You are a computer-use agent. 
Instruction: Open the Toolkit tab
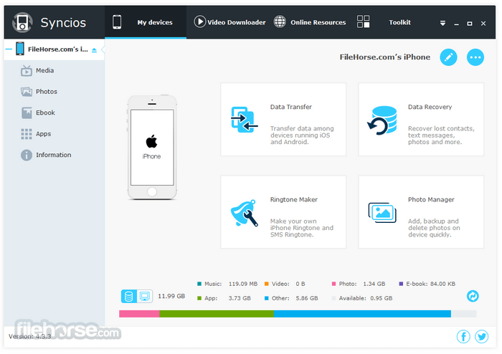(384, 22)
